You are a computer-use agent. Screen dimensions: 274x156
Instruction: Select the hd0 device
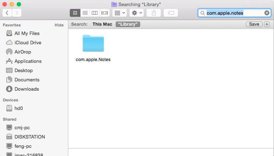point(19,108)
